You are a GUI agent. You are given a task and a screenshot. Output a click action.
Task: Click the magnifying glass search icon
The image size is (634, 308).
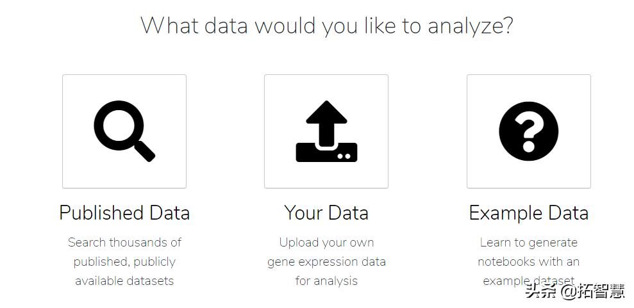click(124, 132)
